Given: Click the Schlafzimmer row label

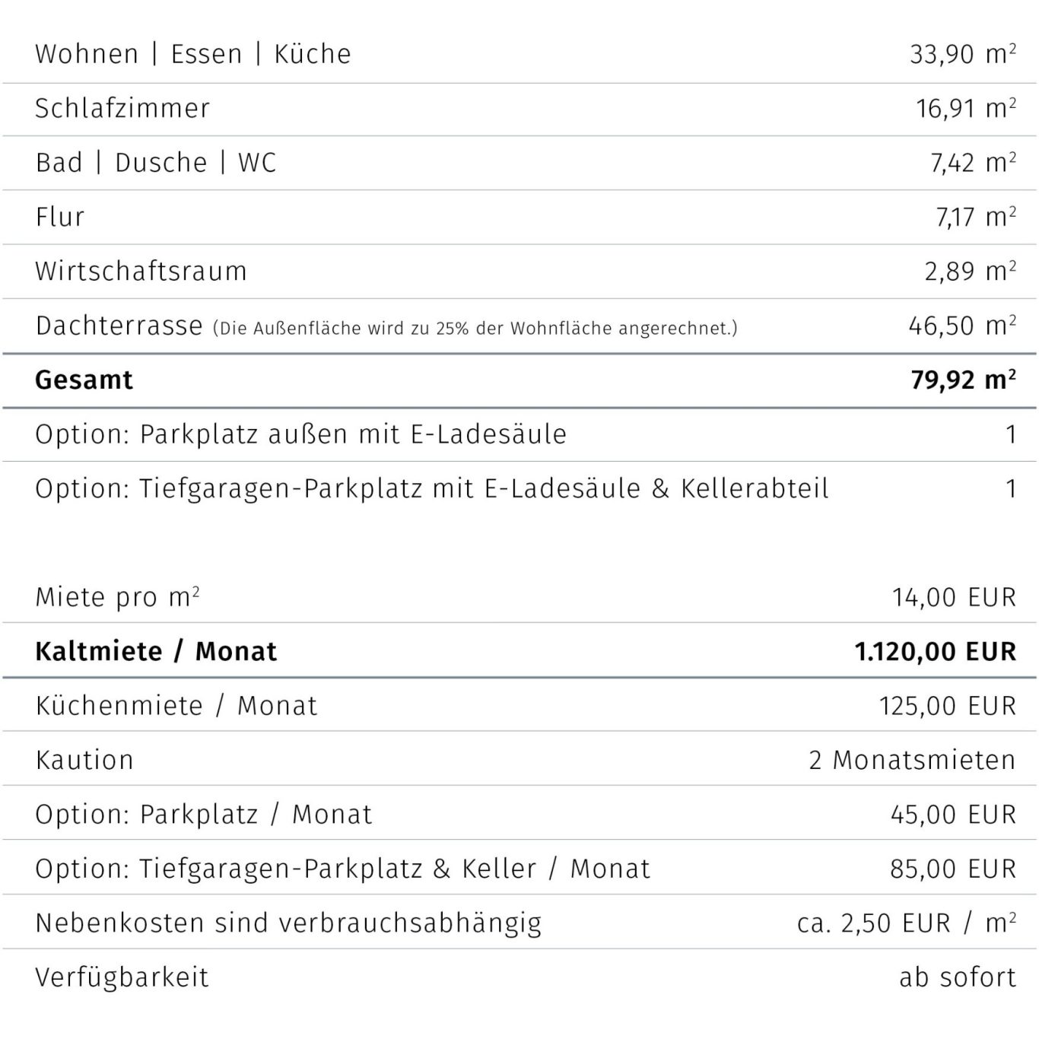Looking at the screenshot, I should click(x=122, y=108).
